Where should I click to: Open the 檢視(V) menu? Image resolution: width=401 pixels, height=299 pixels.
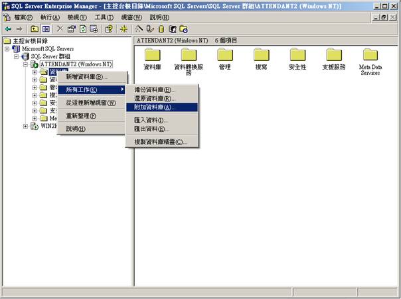point(77,17)
